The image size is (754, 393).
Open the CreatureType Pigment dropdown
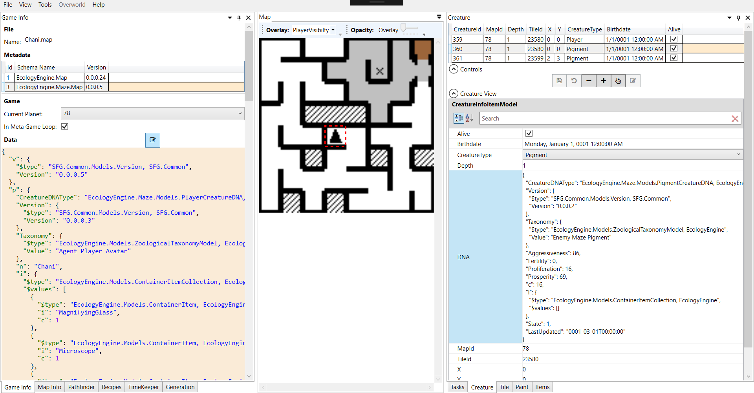click(x=632, y=155)
